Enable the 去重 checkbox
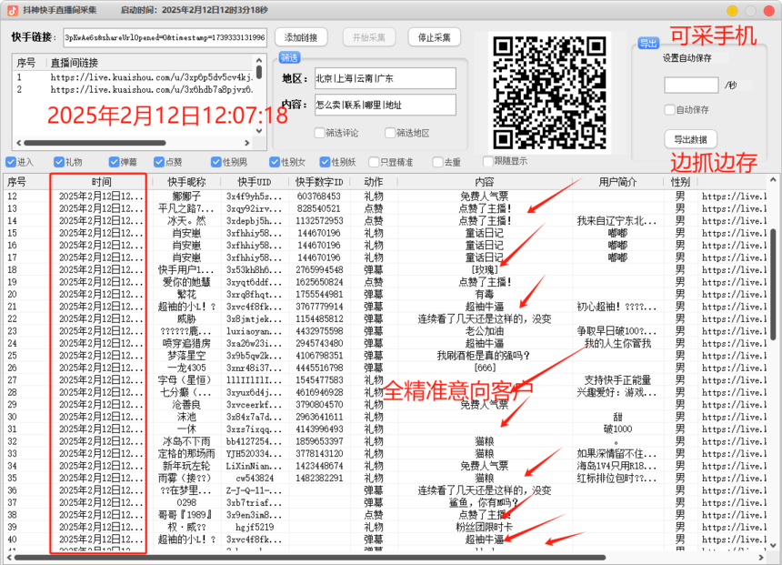Viewport: 782px width, 565px height. tap(438, 162)
